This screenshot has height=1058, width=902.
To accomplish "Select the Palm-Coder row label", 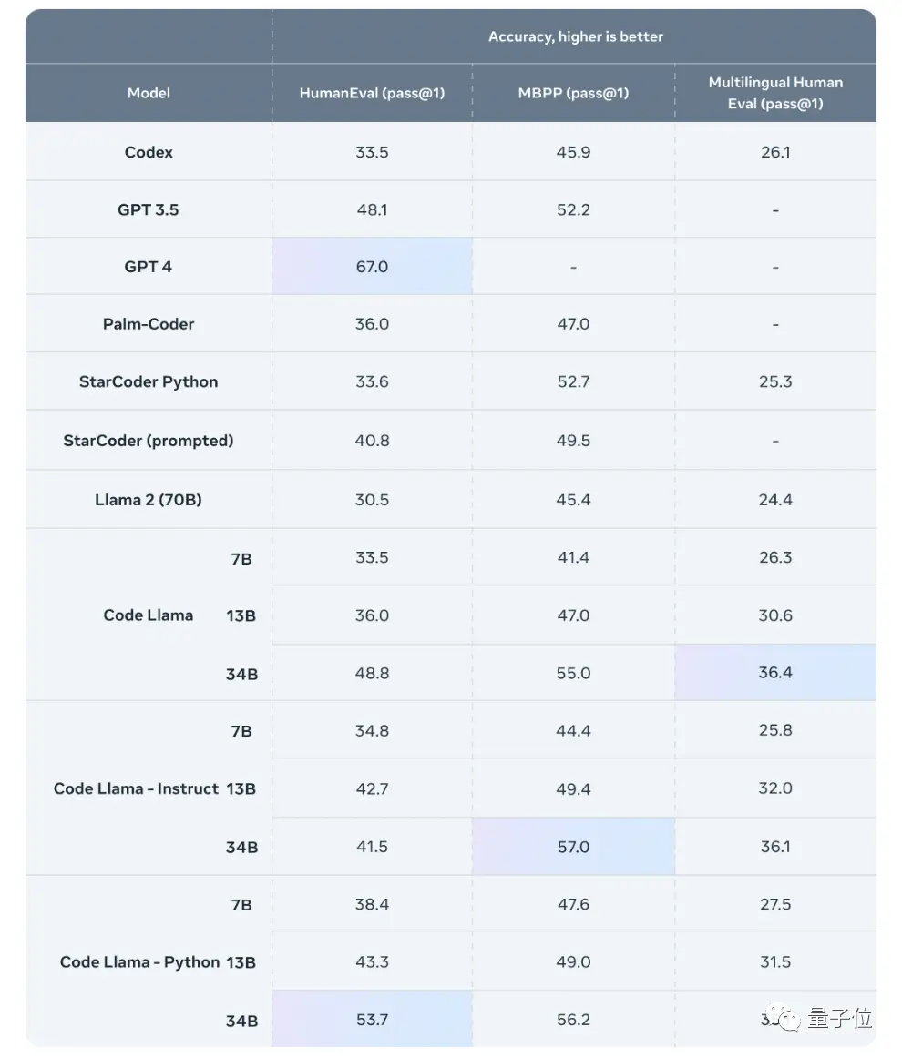I will click(x=149, y=324).
